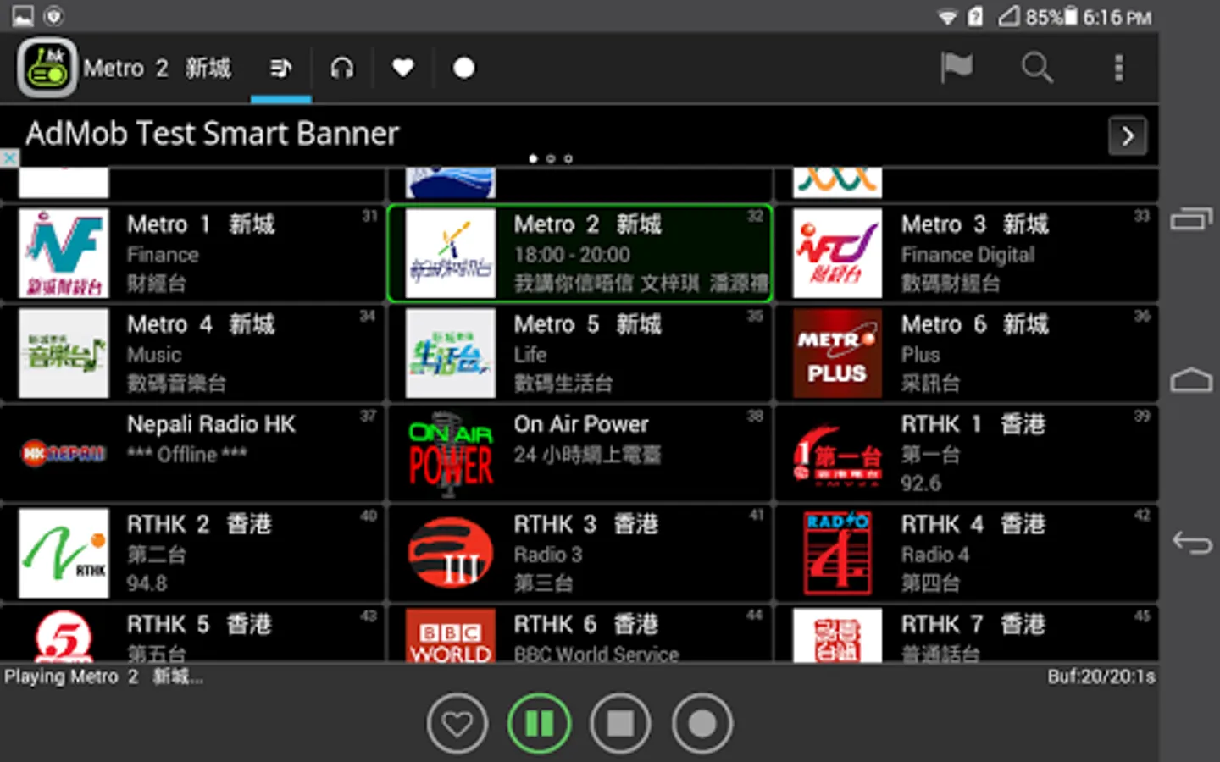Screen dimensions: 1220x762
Task: Click the "Radio 3" subtitle text
Action: coord(548,555)
